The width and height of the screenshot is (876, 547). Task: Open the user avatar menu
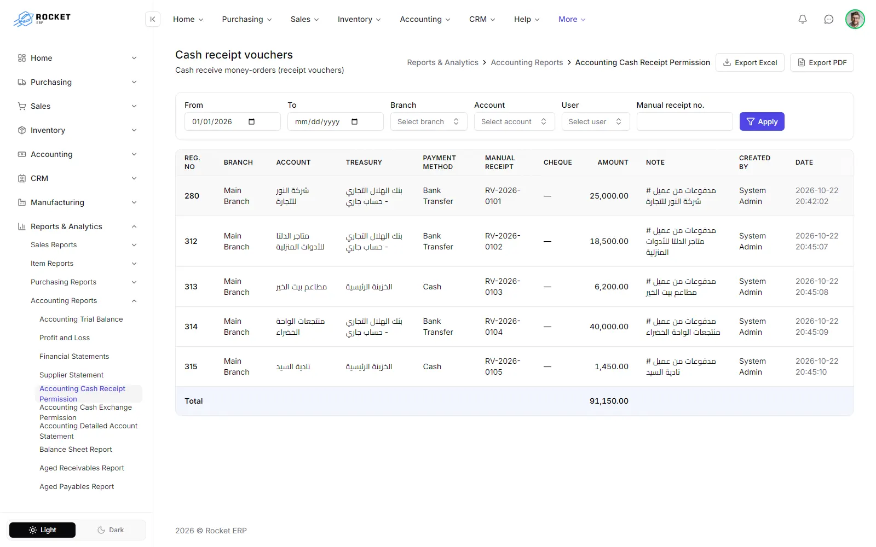(855, 19)
